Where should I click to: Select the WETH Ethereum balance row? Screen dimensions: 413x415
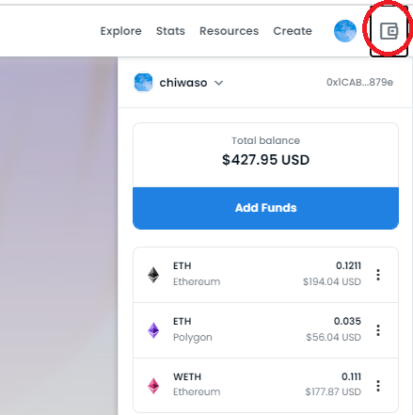tap(265, 385)
